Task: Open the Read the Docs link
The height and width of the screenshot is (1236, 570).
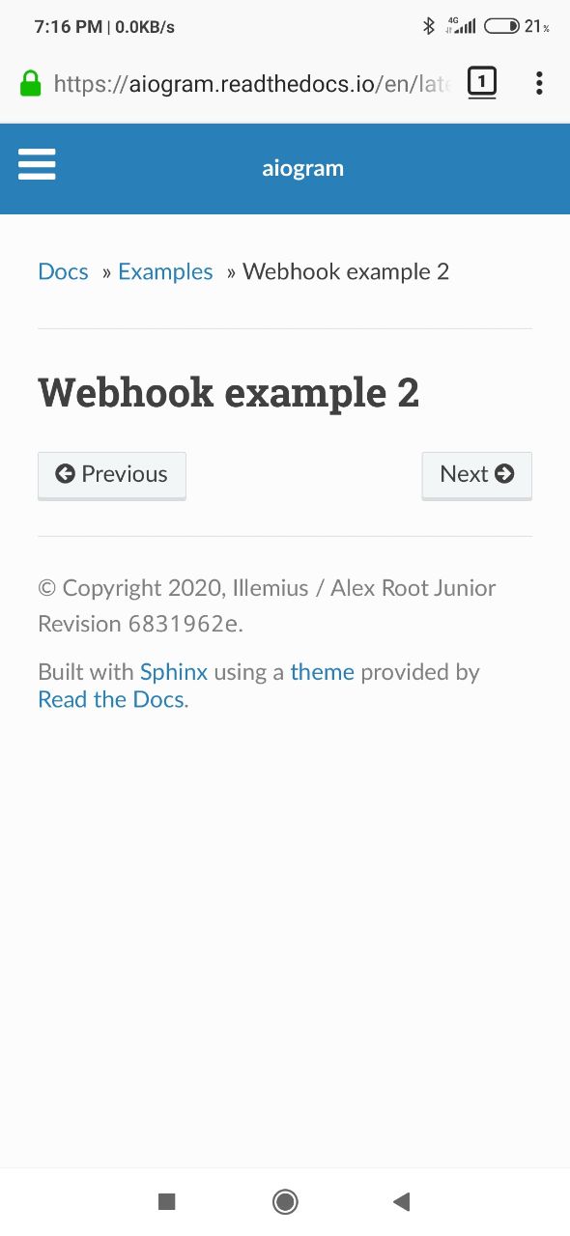Action: [x=111, y=699]
